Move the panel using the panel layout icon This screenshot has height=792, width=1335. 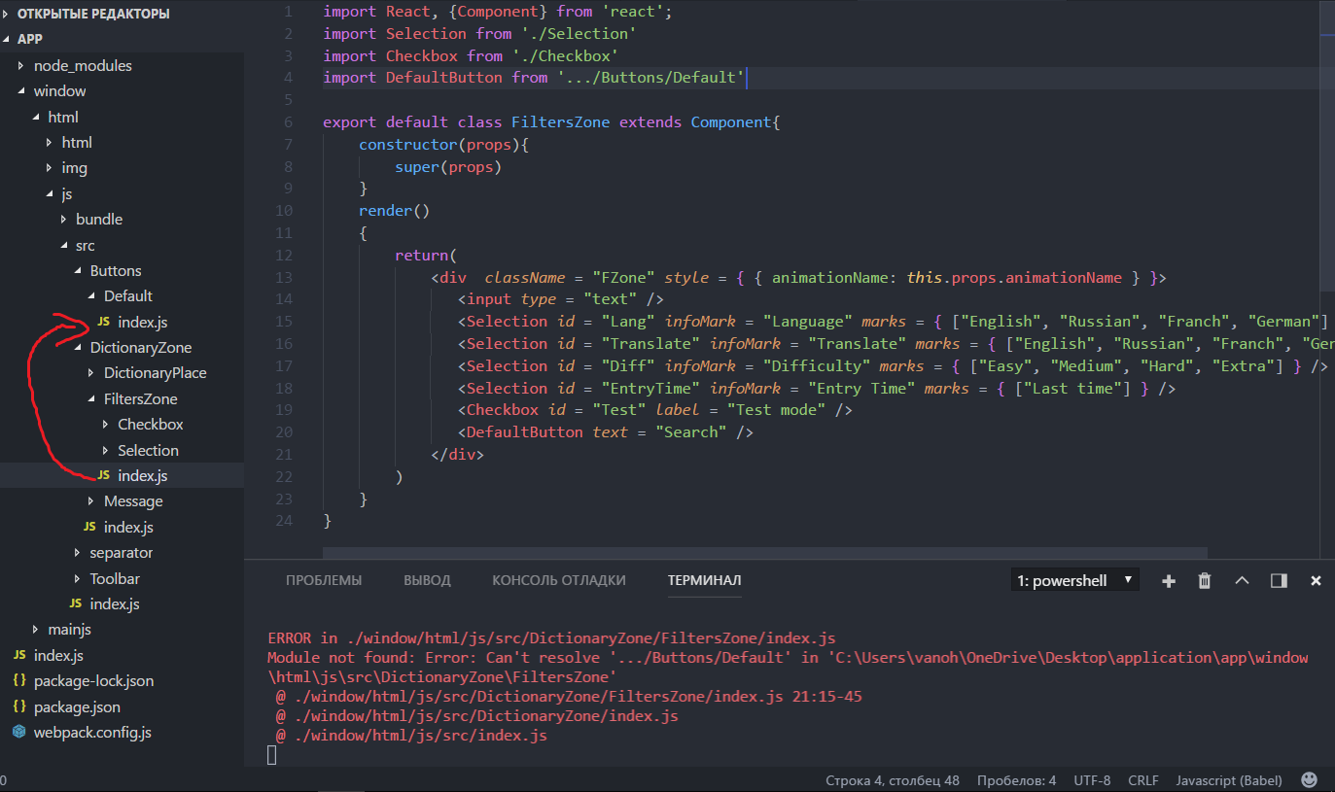tap(1279, 581)
